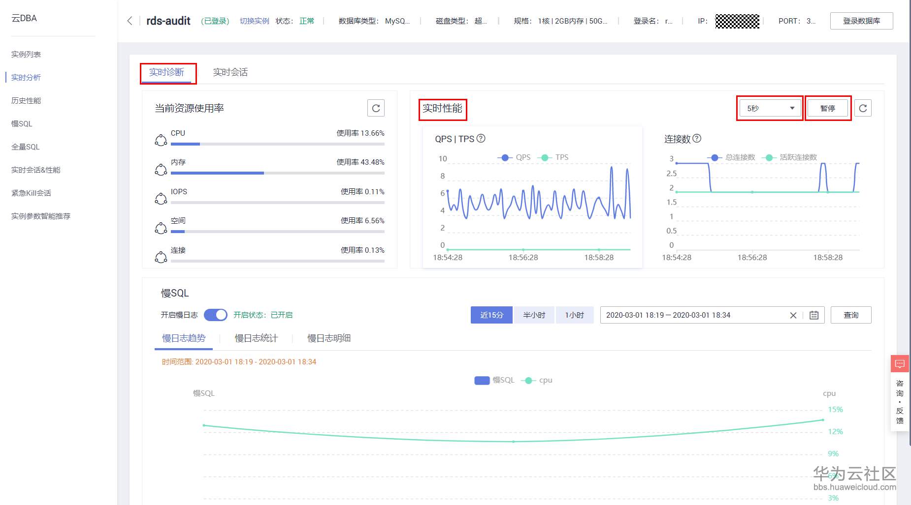Open 连接数 help tooltip icon
Viewport: 911px width, 505px height.
tap(697, 139)
